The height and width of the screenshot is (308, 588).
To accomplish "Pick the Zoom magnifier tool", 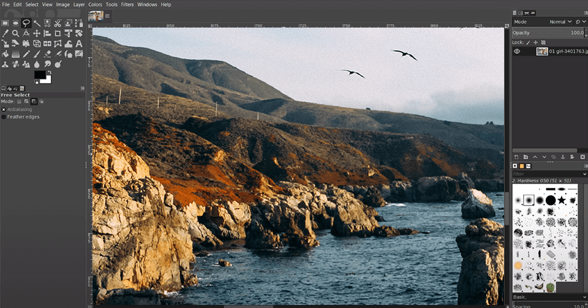I will coord(15,34).
